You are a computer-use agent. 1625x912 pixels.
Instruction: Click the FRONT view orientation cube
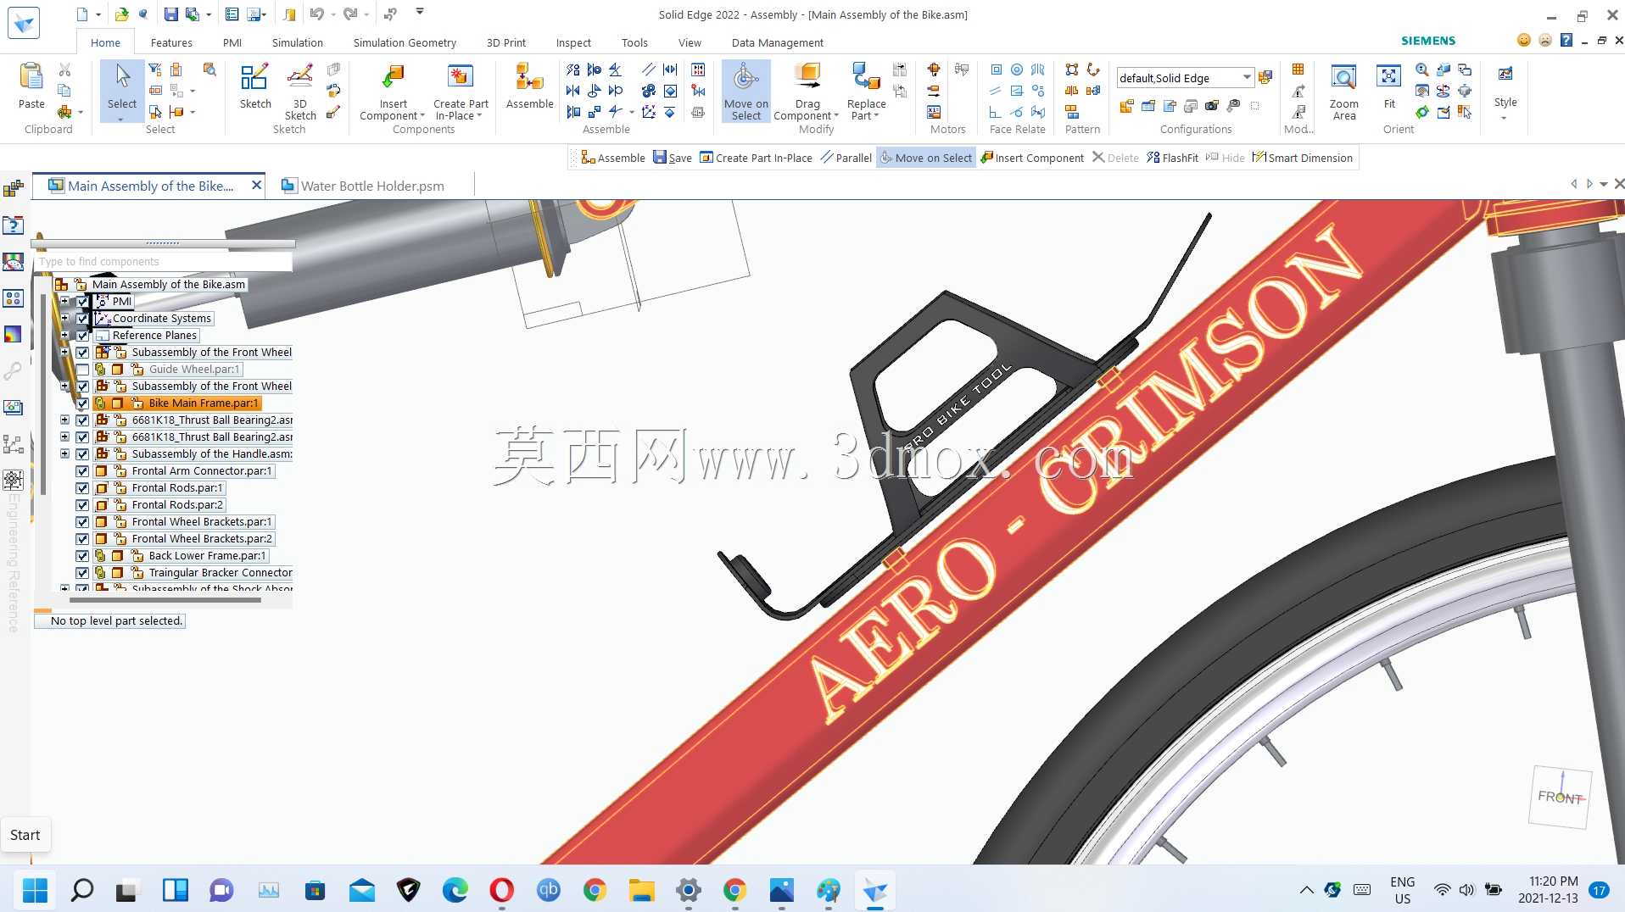(x=1561, y=797)
